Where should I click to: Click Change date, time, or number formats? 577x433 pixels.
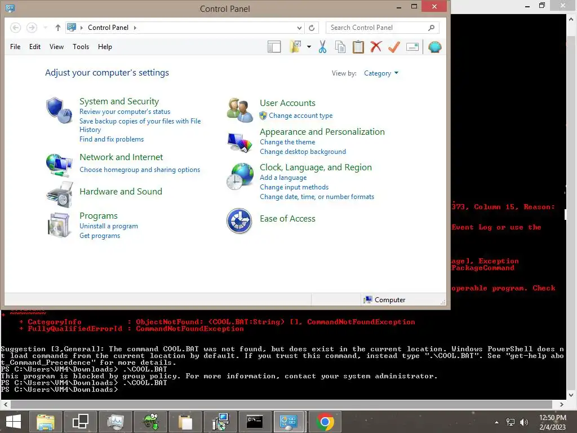tap(317, 197)
